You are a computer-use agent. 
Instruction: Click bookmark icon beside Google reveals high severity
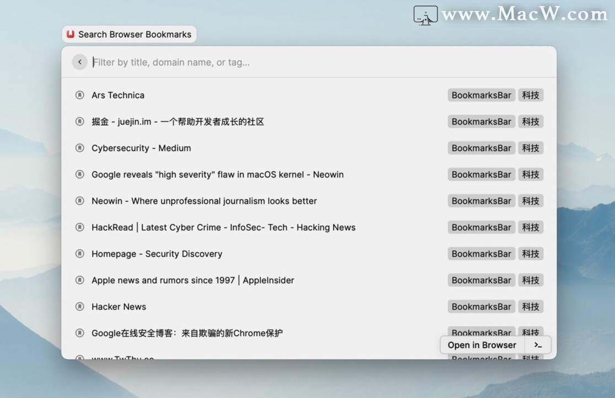[x=79, y=174]
